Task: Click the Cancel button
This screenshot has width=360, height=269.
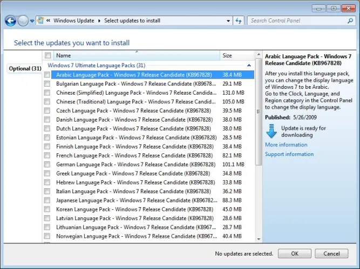Action: 331,253
